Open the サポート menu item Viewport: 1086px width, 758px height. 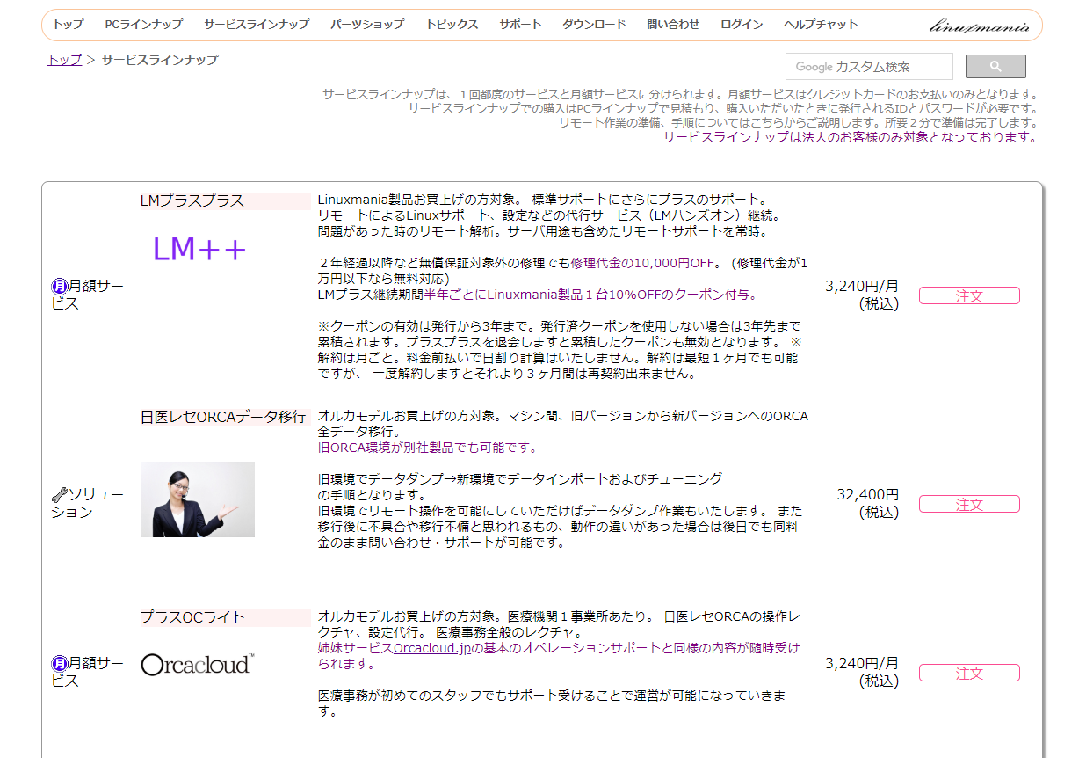[x=520, y=25]
